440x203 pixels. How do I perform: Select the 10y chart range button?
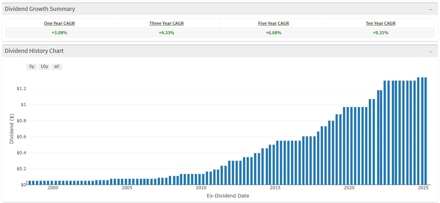44,67
